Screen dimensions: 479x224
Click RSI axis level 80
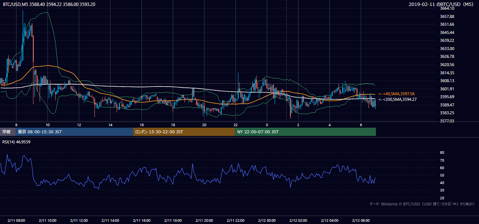[x=442, y=153]
